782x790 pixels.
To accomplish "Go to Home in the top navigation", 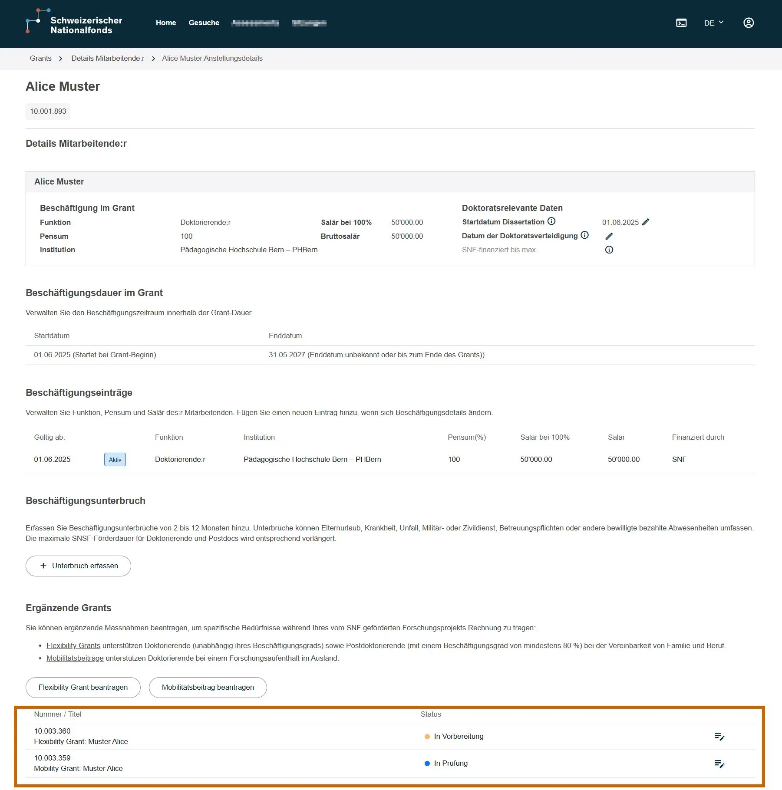I will 166,23.
